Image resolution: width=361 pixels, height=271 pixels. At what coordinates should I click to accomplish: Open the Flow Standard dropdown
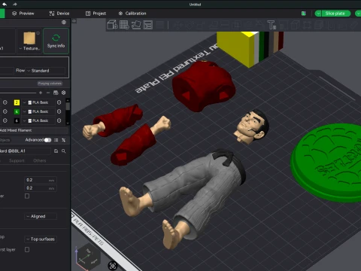tap(46, 71)
